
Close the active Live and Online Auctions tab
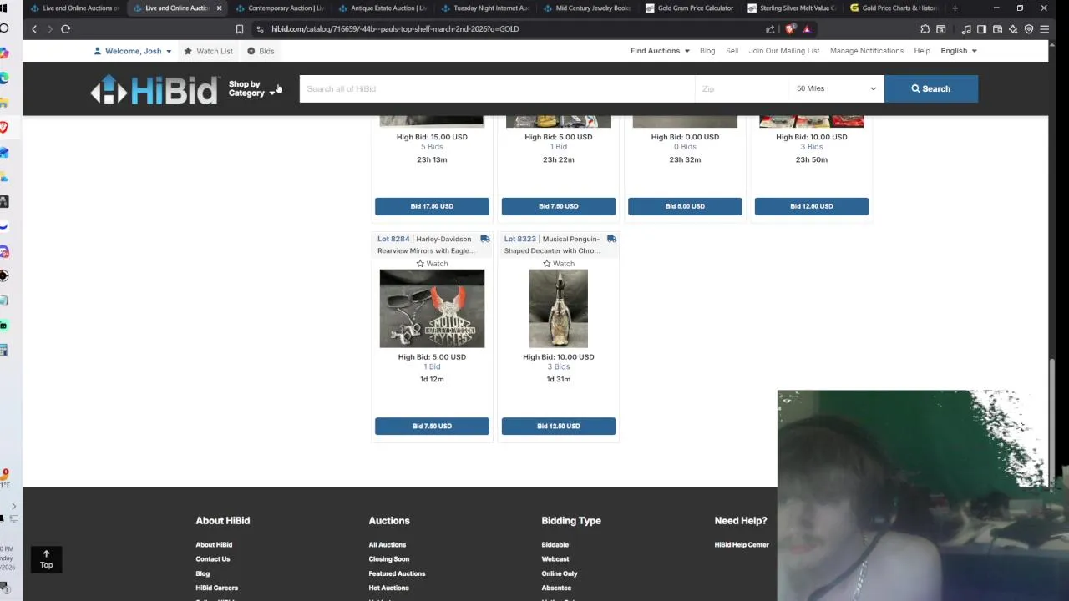click(x=219, y=8)
